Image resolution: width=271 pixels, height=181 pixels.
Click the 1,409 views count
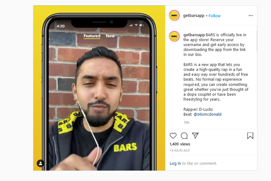pyautogui.click(x=180, y=144)
